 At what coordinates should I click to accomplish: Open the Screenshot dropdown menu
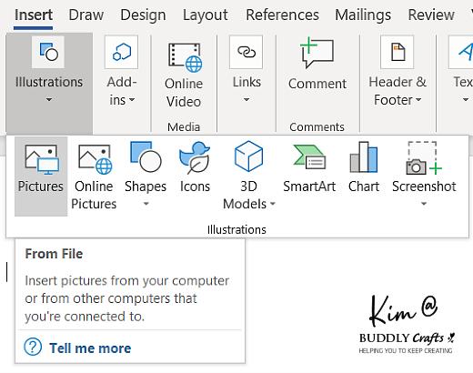click(x=424, y=175)
